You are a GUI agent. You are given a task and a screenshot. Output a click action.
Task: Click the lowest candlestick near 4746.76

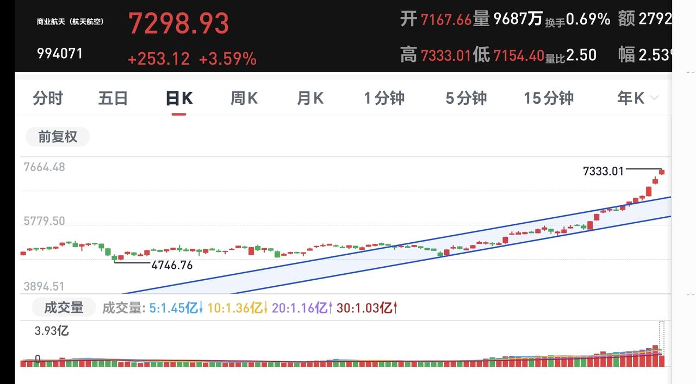click(114, 257)
